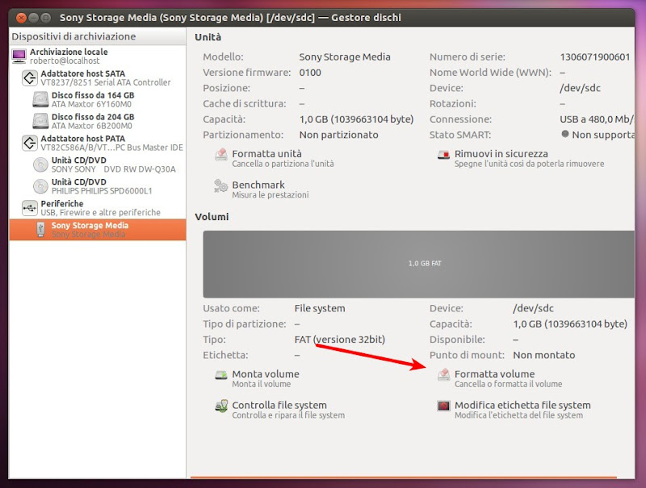This screenshot has height=488, width=646.
Task: Click the Volumi section heading
Action: (x=212, y=217)
